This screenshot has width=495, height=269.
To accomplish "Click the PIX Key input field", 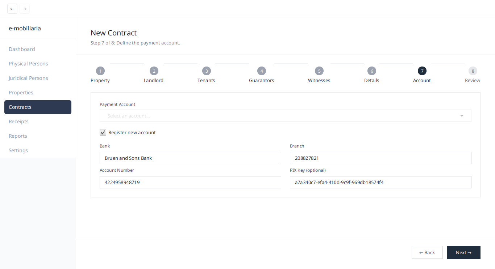I will click(380, 182).
